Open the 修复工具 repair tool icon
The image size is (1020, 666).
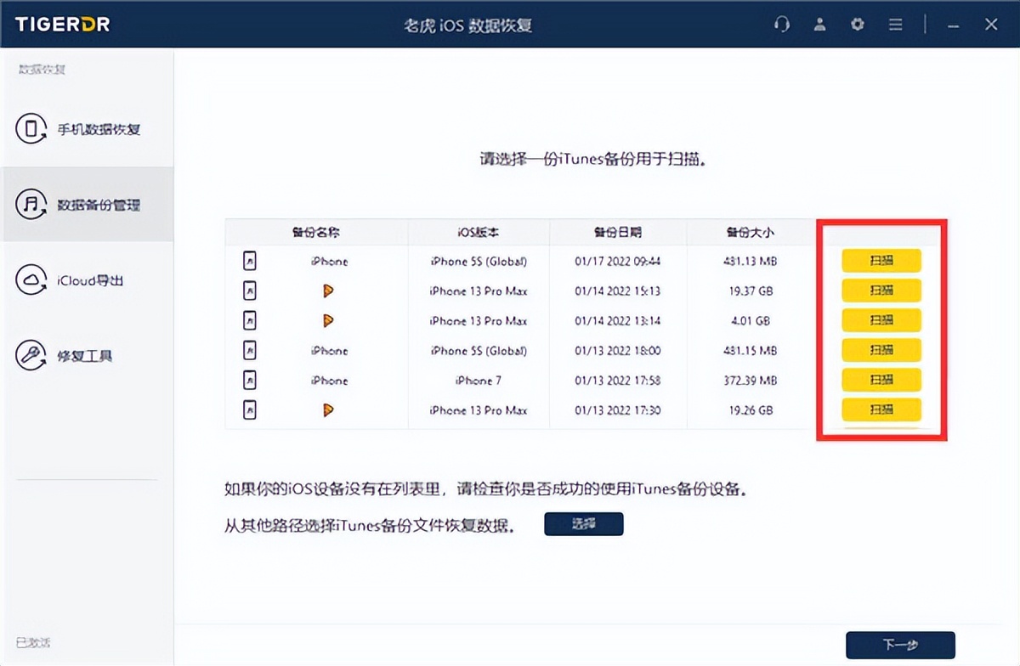[x=31, y=355]
